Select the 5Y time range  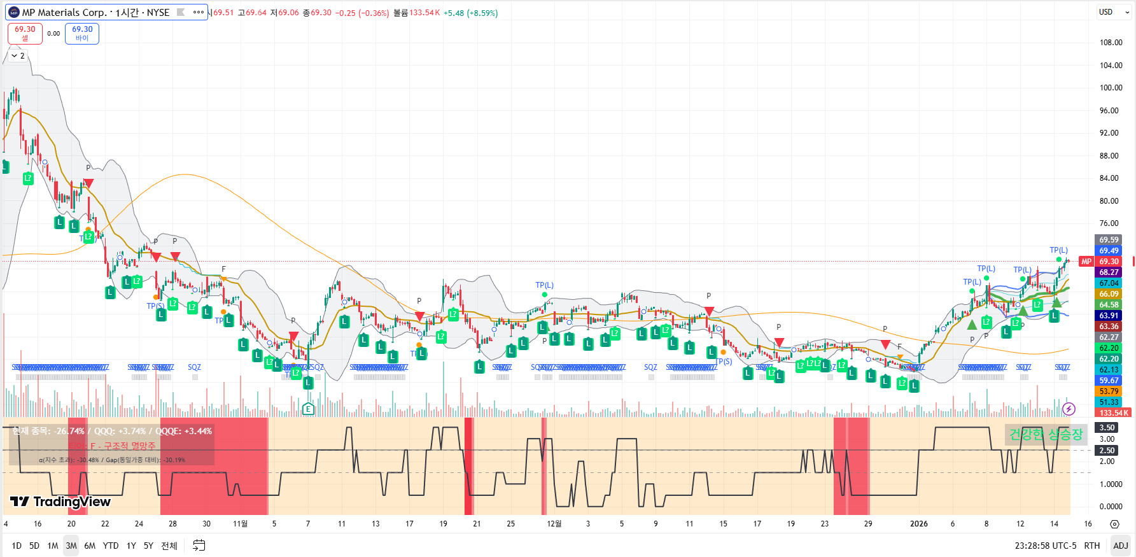click(x=148, y=546)
